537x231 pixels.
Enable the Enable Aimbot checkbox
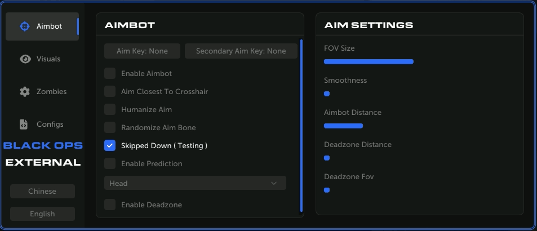[x=110, y=73]
